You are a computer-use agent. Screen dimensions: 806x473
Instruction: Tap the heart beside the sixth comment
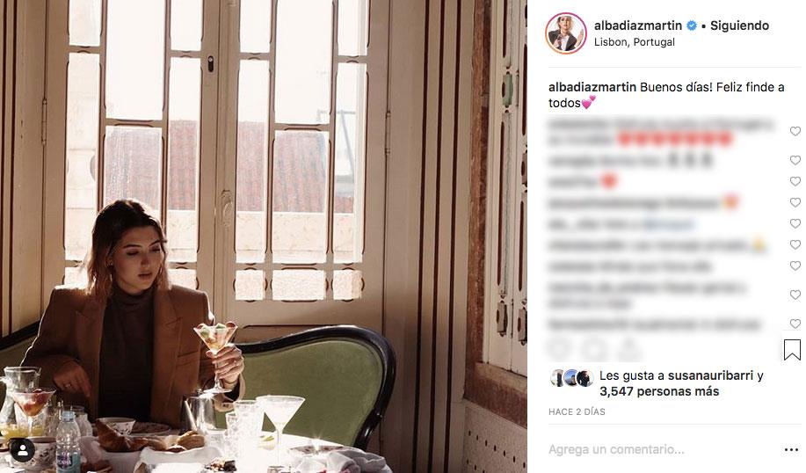coord(795,244)
